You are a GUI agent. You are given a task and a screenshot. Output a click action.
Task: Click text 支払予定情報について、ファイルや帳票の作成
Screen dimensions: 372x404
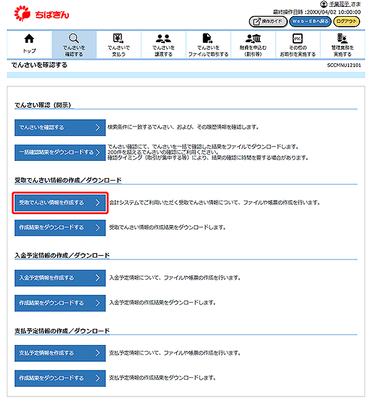175,353
